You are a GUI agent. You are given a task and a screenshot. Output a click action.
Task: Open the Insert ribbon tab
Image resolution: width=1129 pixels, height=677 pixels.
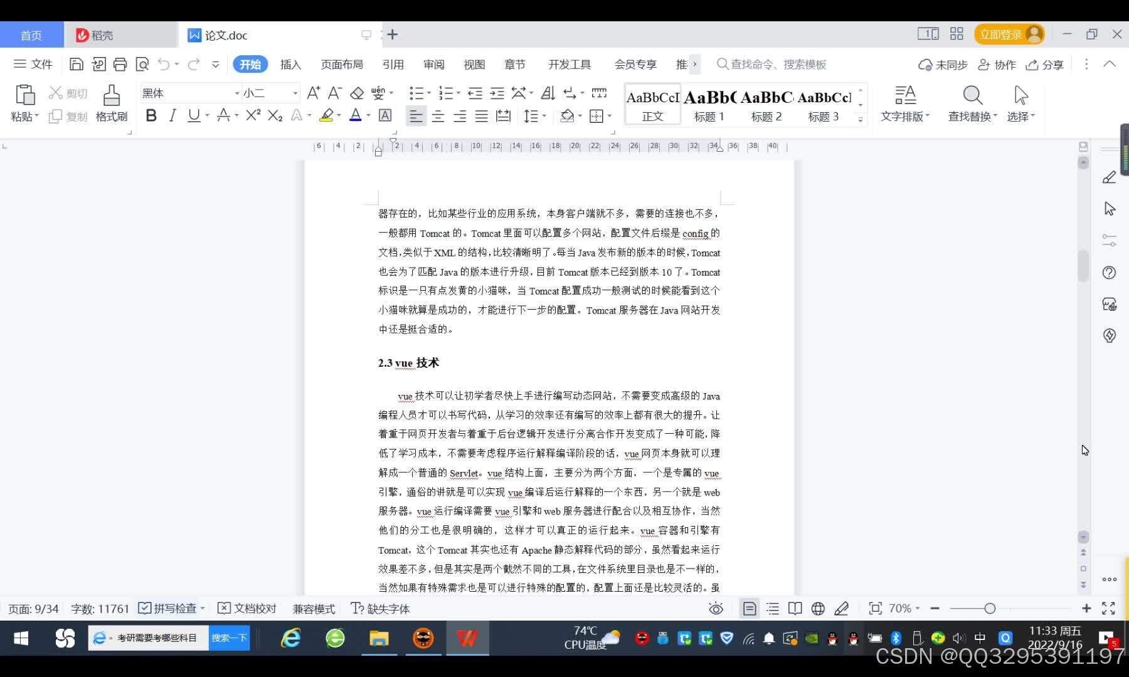[x=290, y=64]
